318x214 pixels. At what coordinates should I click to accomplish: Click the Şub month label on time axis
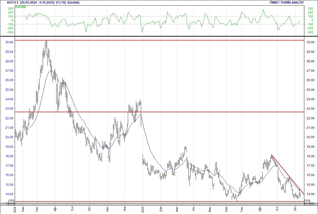tap(161, 209)
